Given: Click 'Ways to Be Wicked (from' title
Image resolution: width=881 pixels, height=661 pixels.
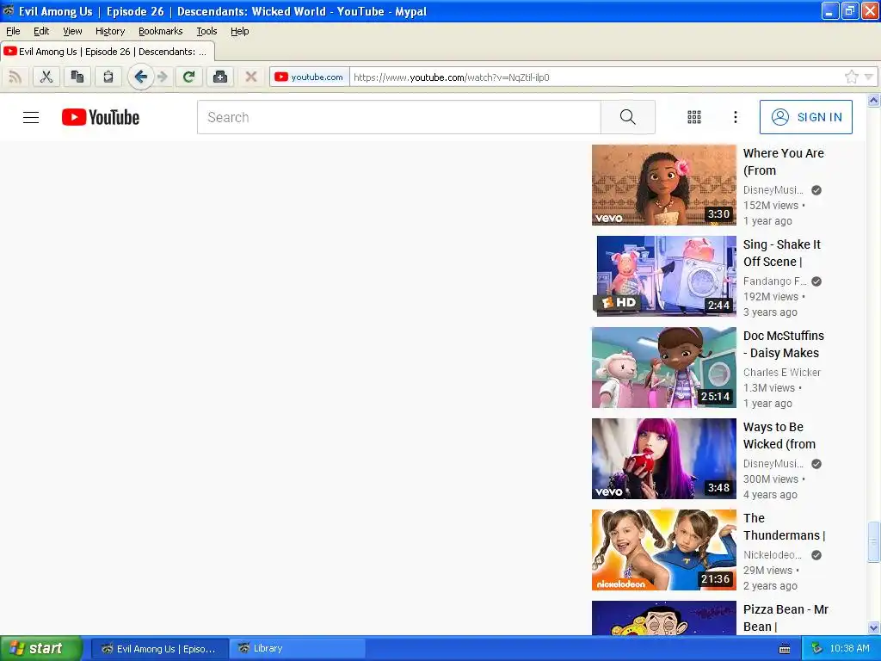Looking at the screenshot, I should pyautogui.click(x=779, y=436).
